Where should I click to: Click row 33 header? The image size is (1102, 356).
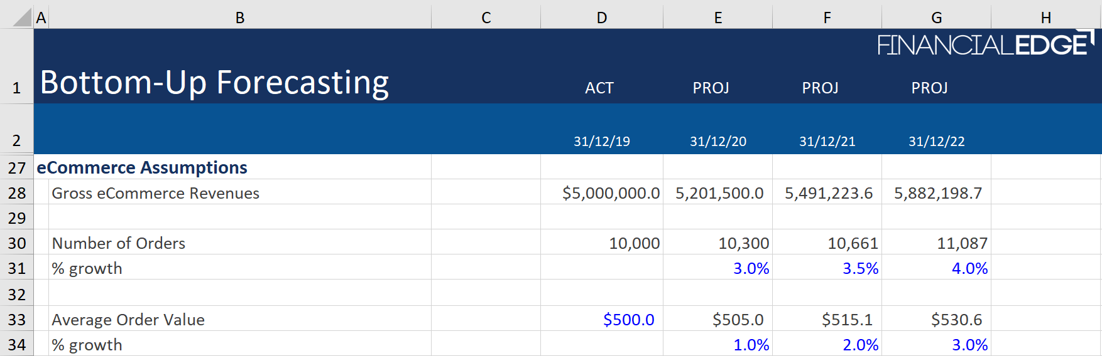pos(17,320)
